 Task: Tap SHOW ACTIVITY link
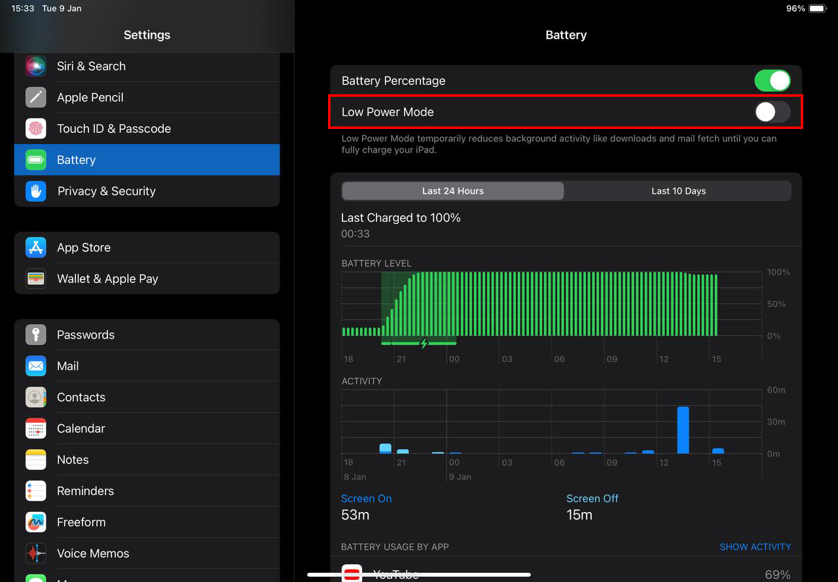coord(755,547)
